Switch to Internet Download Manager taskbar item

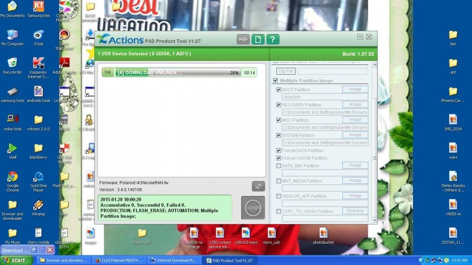coord(175,260)
